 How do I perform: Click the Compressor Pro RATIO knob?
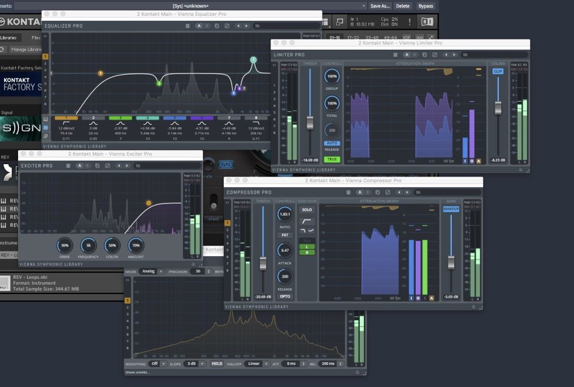[285, 214]
